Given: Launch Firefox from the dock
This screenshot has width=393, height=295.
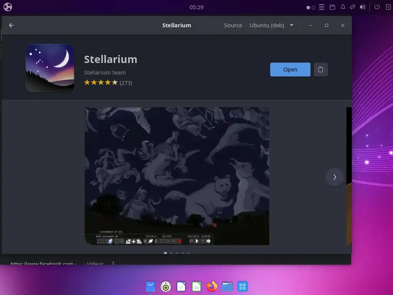Looking at the screenshot, I should [212, 286].
